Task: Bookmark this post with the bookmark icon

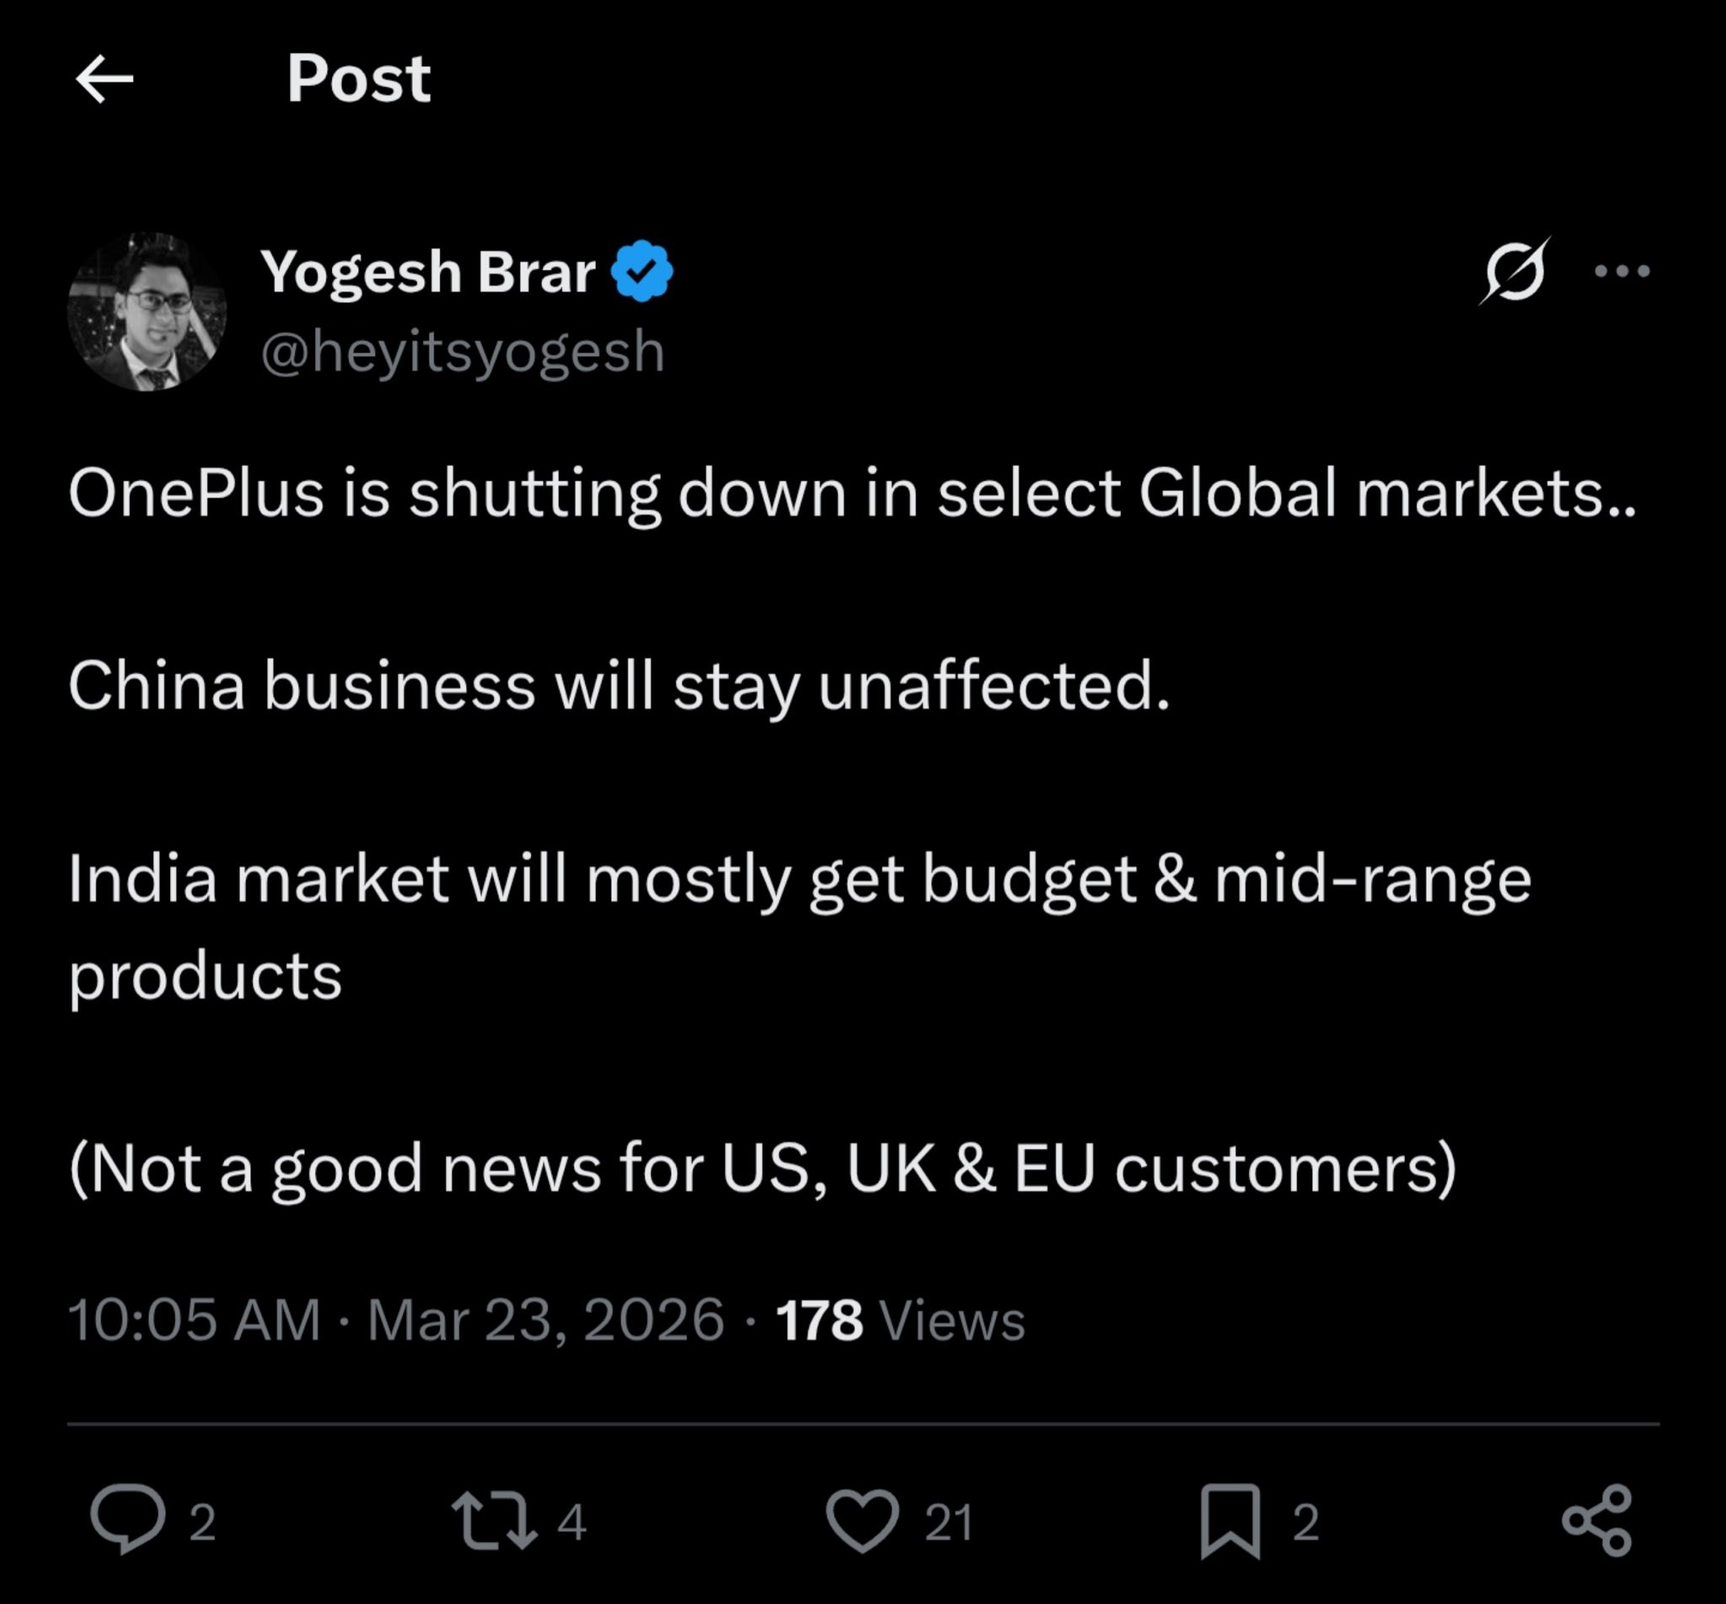Action: pyautogui.click(x=1230, y=1520)
